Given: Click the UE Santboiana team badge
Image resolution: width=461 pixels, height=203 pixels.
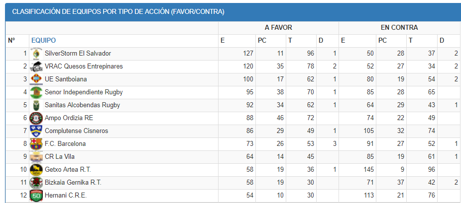Looking at the screenshot, I should pos(36,79).
